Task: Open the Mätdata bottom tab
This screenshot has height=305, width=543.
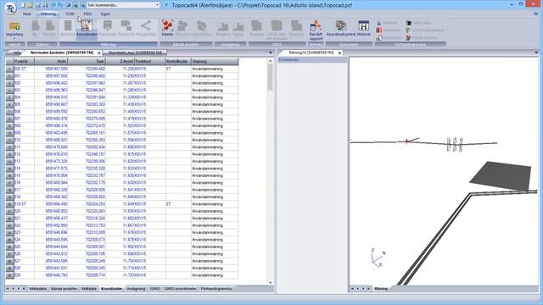Action: (x=89, y=288)
